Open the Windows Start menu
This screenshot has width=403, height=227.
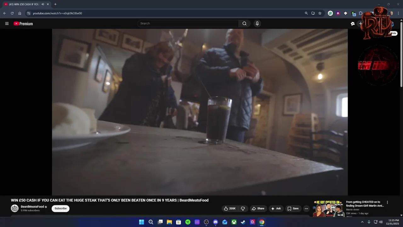[x=142, y=222]
